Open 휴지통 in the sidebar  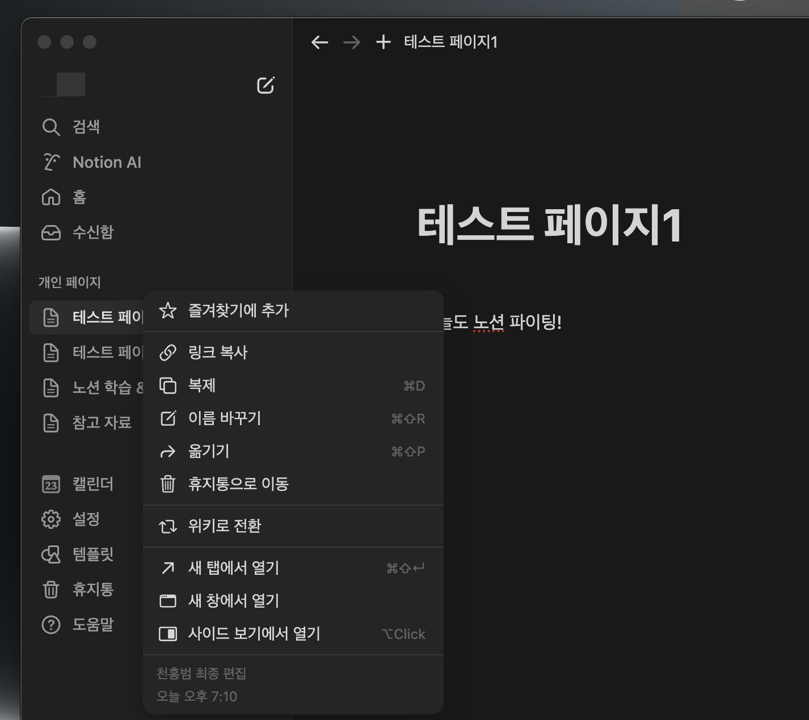point(86,590)
